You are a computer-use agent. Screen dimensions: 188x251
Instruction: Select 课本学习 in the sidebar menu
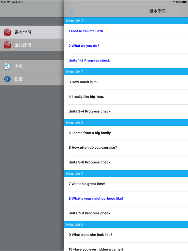32,32
